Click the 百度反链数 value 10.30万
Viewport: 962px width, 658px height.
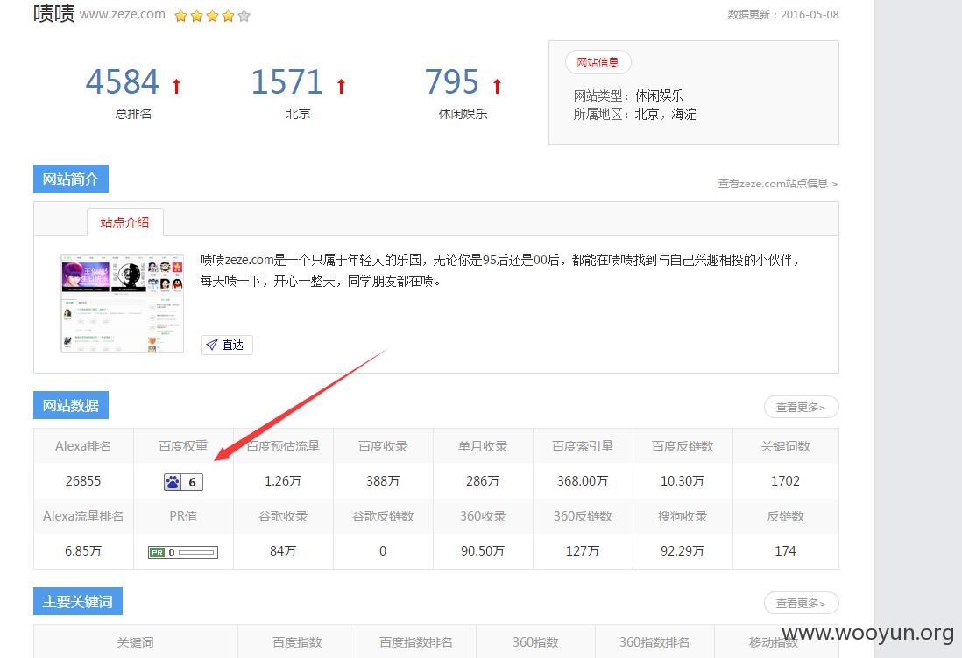click(x=683, y=481)
